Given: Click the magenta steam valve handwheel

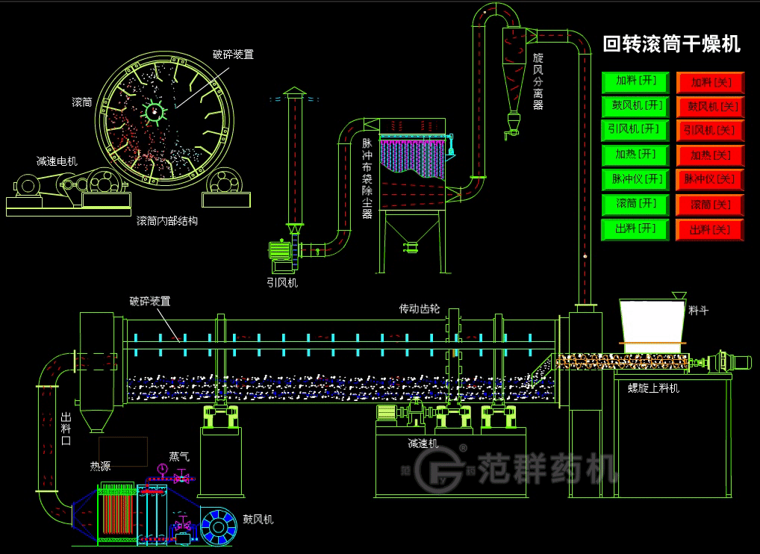Looking at the screenshot, I should point(161,469).
